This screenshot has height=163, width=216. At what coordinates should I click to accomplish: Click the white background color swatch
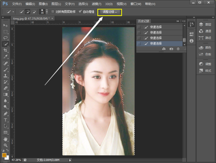pos(7,158)
